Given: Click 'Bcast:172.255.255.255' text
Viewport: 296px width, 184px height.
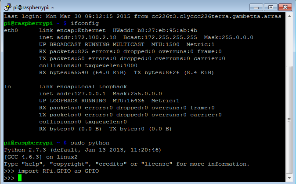Looking at the screenshot, I should pos(160,37).
